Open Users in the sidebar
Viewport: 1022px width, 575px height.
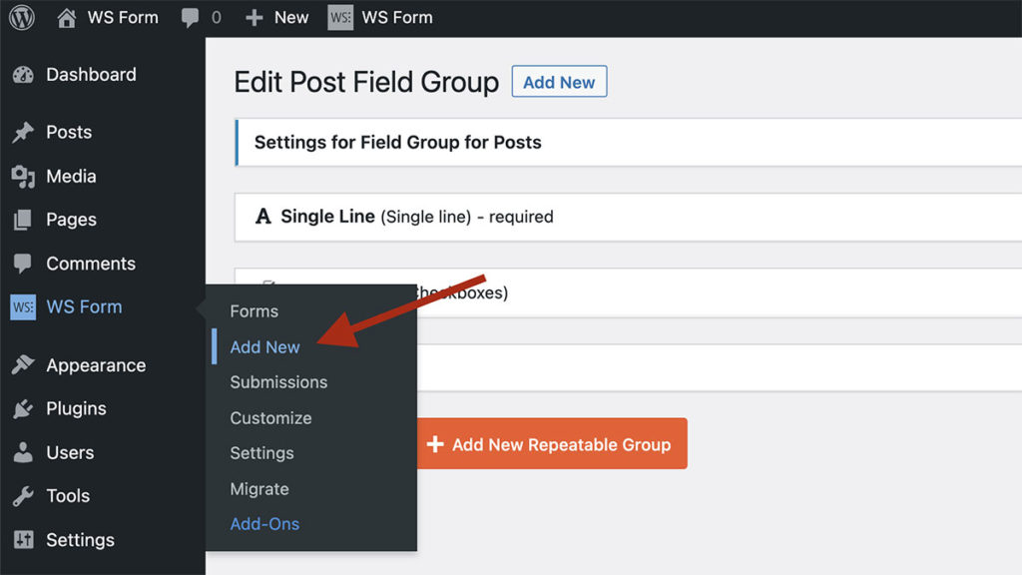70,452
